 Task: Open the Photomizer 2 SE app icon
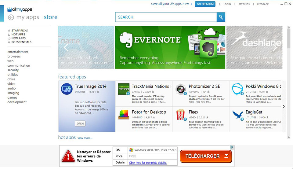click(181, 89)
